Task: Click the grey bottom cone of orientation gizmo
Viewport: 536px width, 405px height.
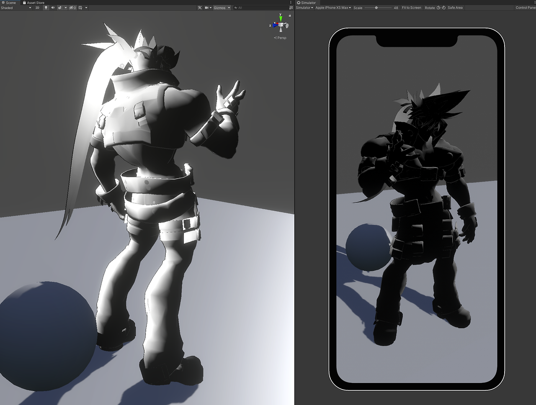Action: pyautogui.click(x=281, y=29)
